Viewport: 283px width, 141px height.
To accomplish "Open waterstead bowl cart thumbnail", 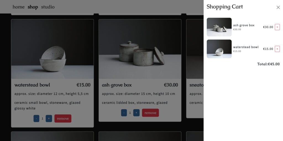I will tap(219, 49).
